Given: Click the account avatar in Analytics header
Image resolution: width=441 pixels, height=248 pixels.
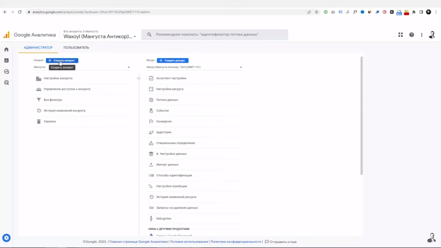Looking at the screenshot, I should pyautogui.click(x=432, y=35).
